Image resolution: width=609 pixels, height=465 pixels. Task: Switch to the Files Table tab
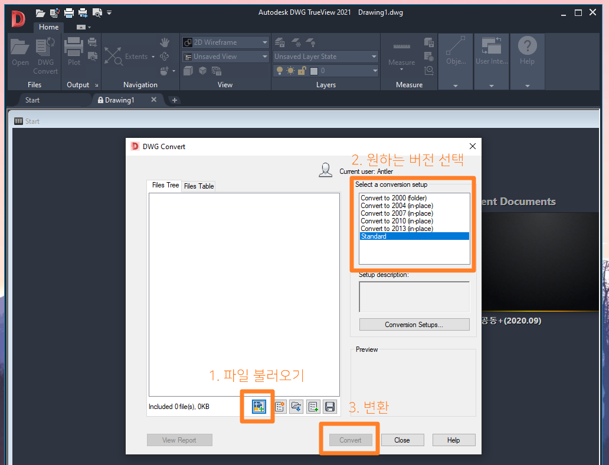tap(199, 186)
